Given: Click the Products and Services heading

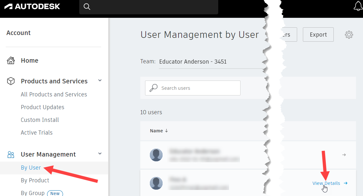Looking at the screenshot, I should click(54, 81).
